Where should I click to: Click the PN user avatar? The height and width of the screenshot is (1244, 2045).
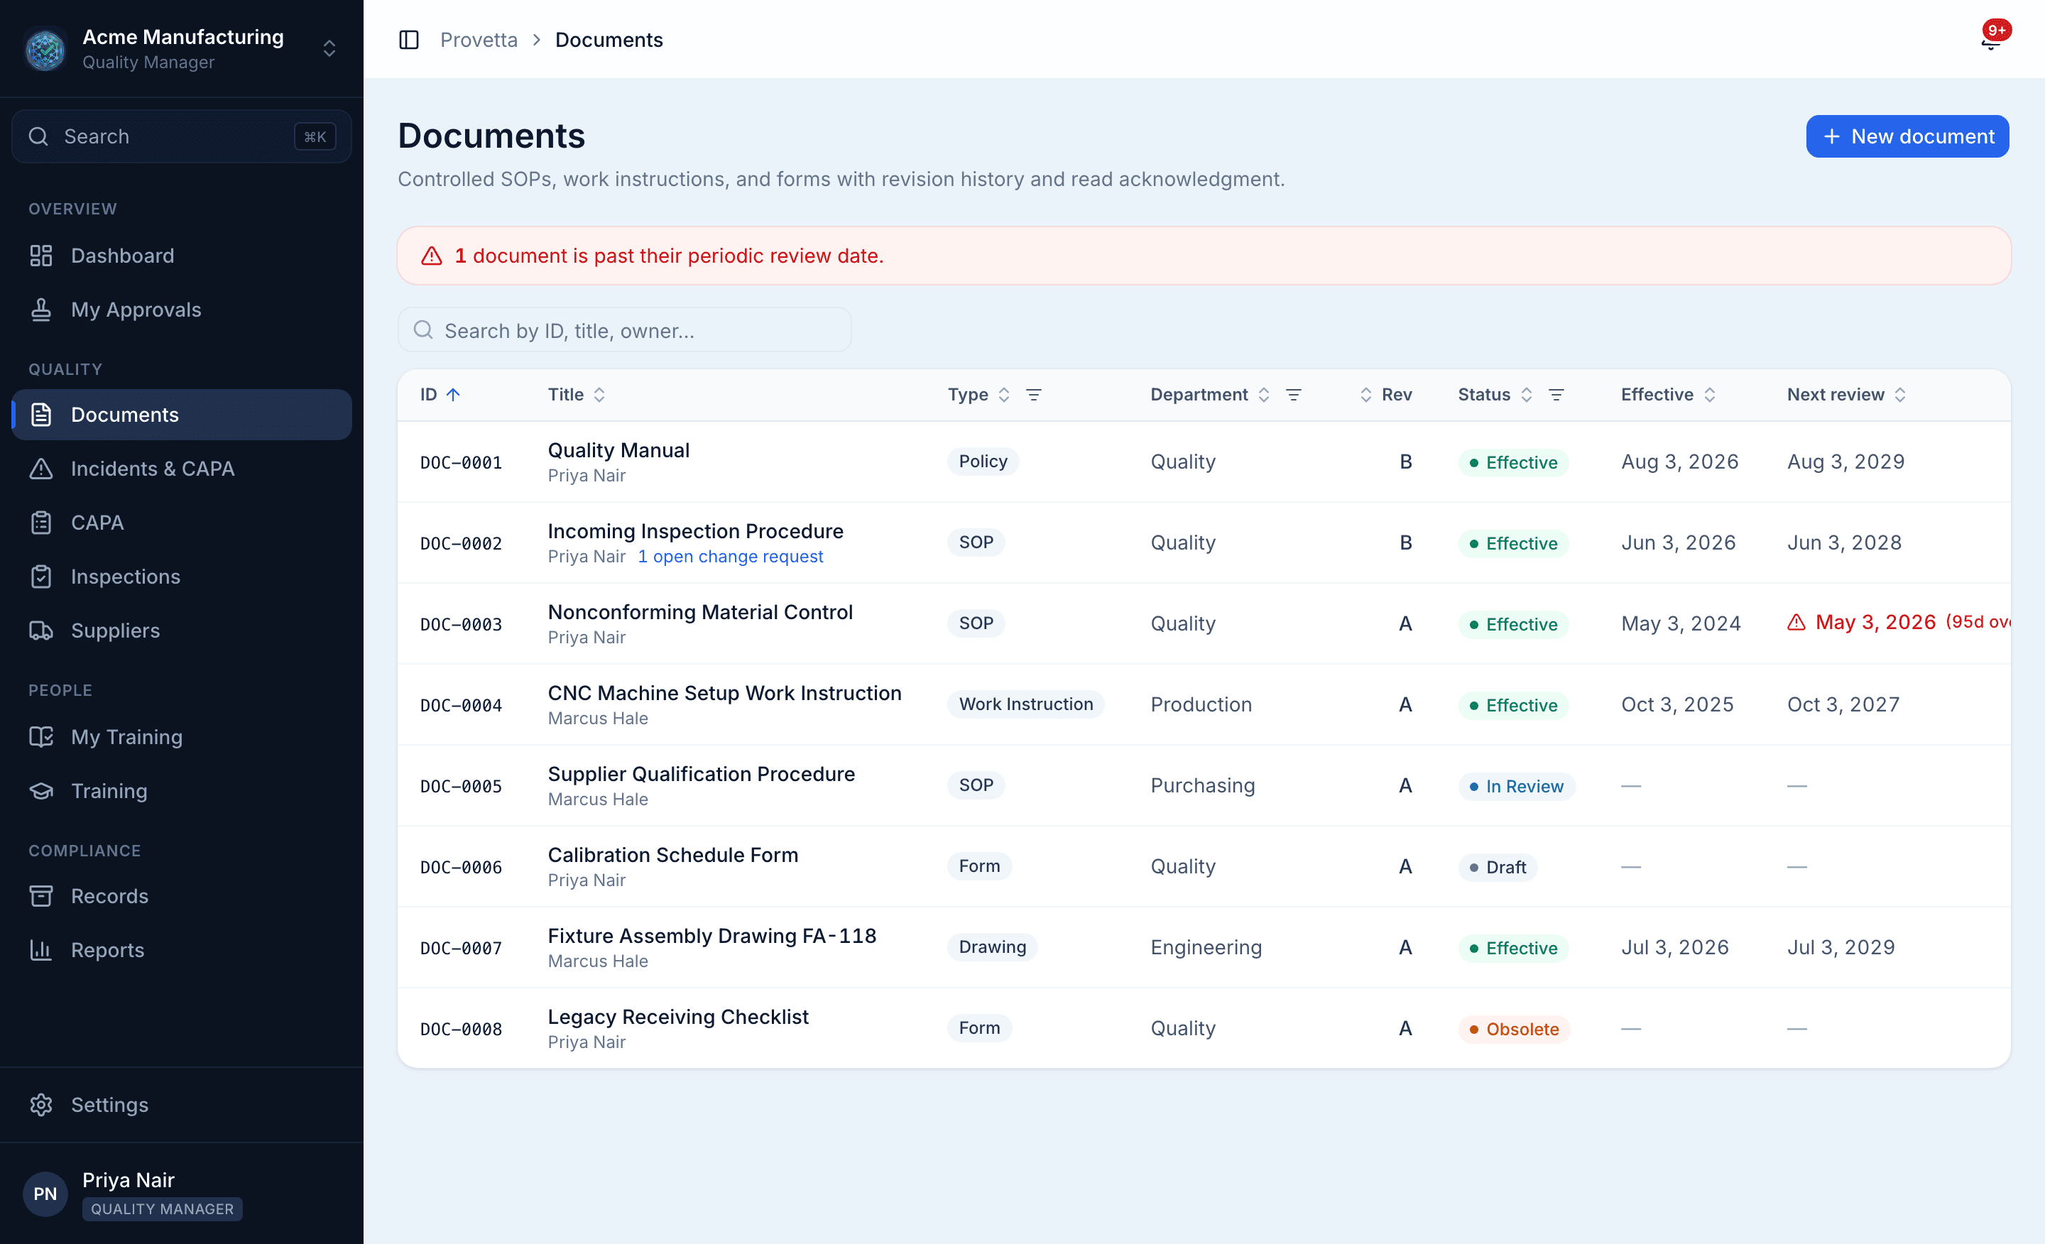(45, 1194)
